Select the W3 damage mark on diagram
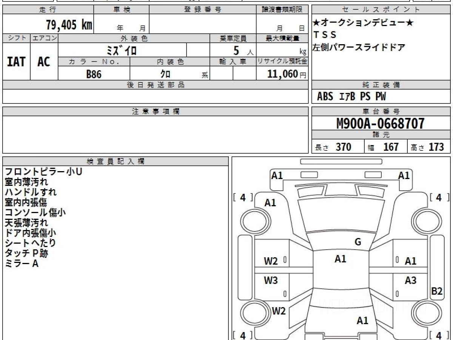453x340 pixels. [271, 280]
